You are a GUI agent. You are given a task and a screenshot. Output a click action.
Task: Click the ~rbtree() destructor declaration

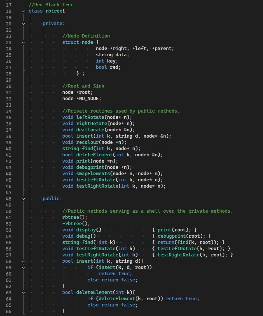click(x=76, y=224)
